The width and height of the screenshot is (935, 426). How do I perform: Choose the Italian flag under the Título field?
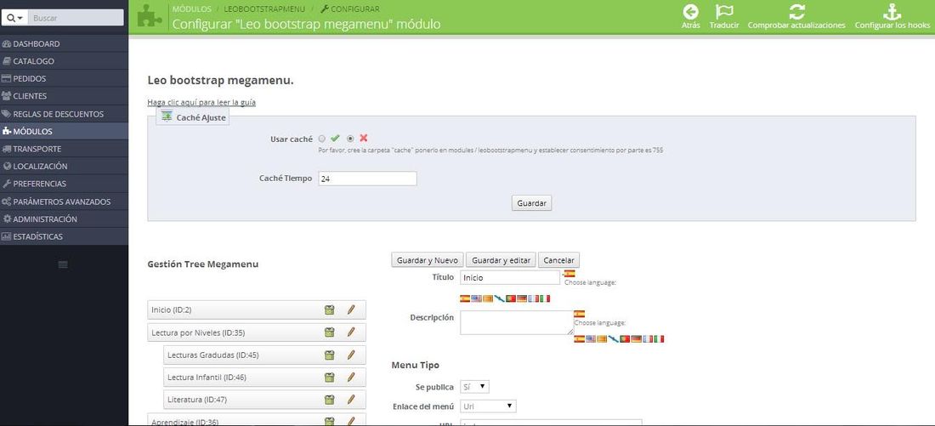tap(544, 298)
